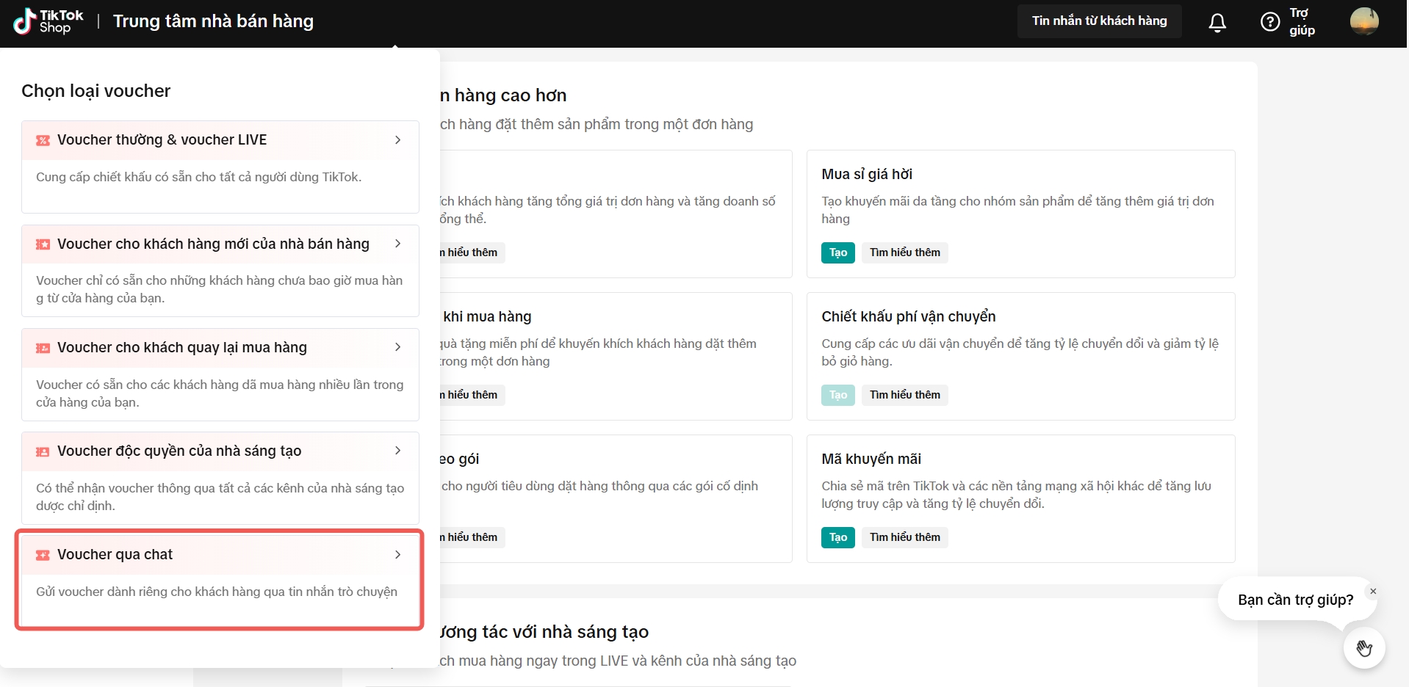Click the Voucher độc quyền creator ticket icon

coord(43,451)
